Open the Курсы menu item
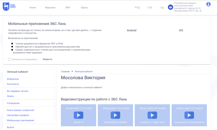Image resolution: width=217 pixels, height=130 pixels. [x=84, y=8]
